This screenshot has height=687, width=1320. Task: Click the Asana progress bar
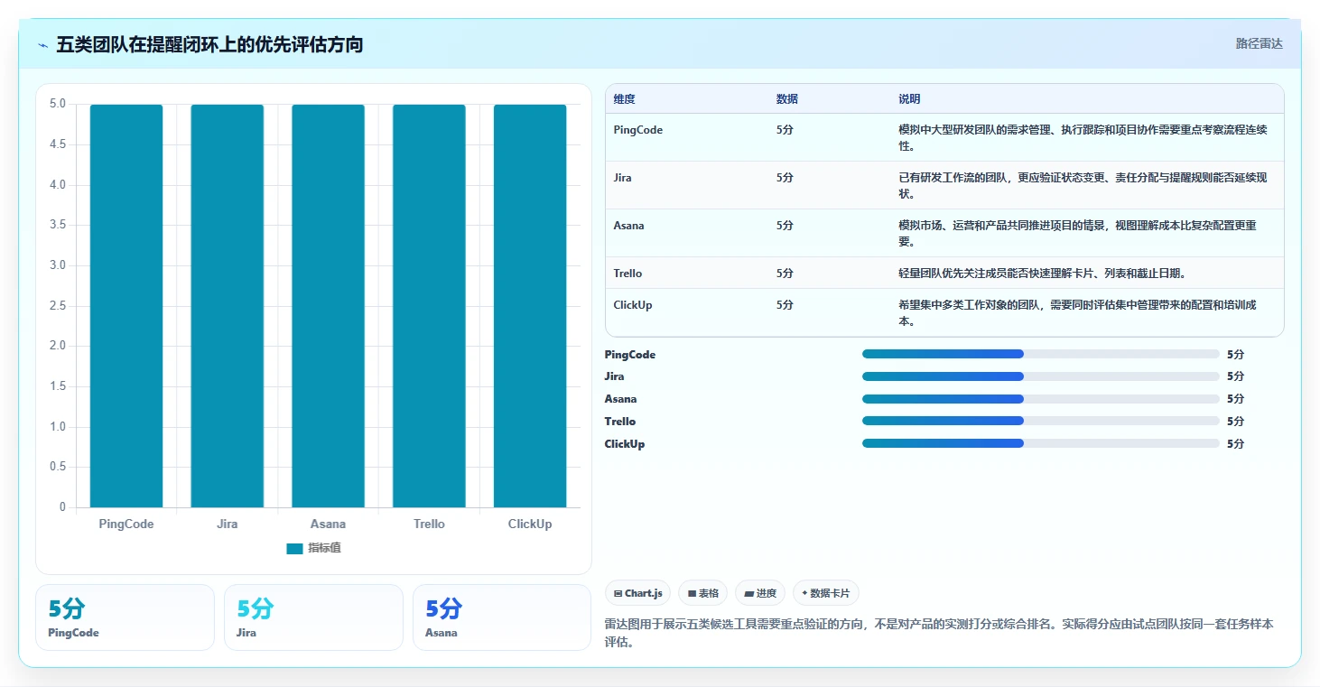(x=1040, y=399)
